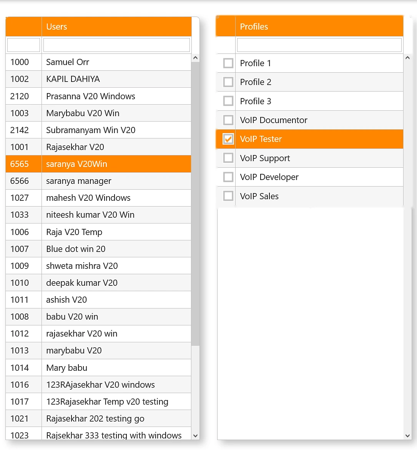Screen dimensions: 417x450
Task: Enable the VoIP Documentor checkbox
Action: click(228, 120)
